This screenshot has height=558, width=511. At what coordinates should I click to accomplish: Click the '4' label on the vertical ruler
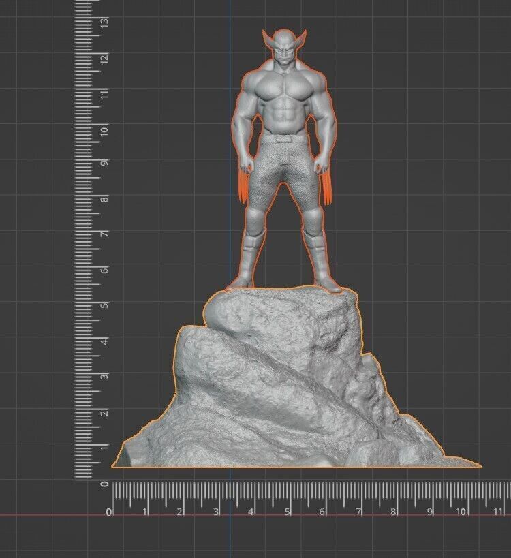tap(104, 341)
